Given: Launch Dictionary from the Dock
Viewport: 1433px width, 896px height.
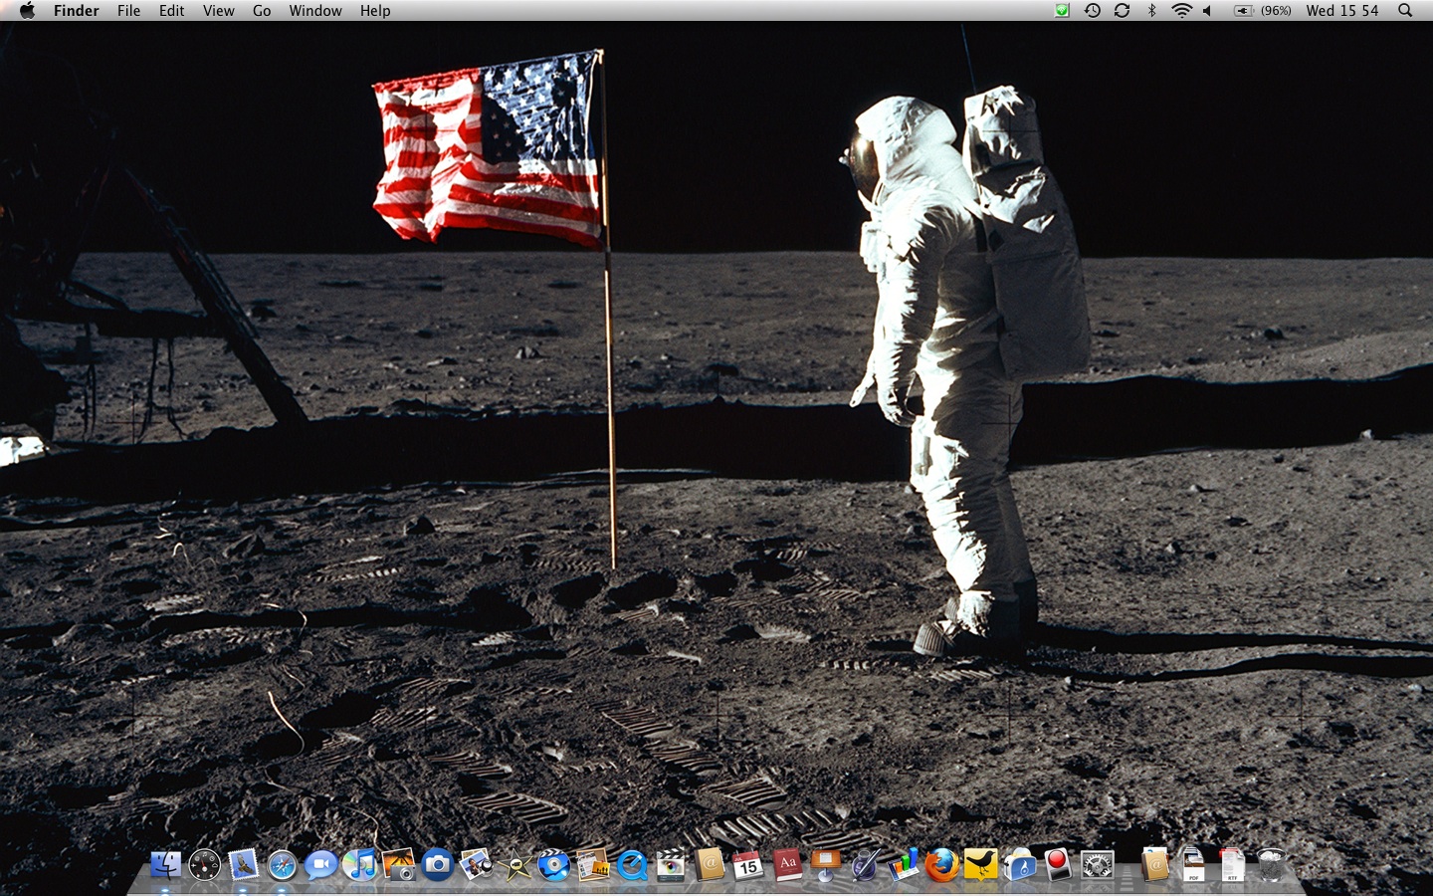Looking at the screenshot, I should point(787,864).
